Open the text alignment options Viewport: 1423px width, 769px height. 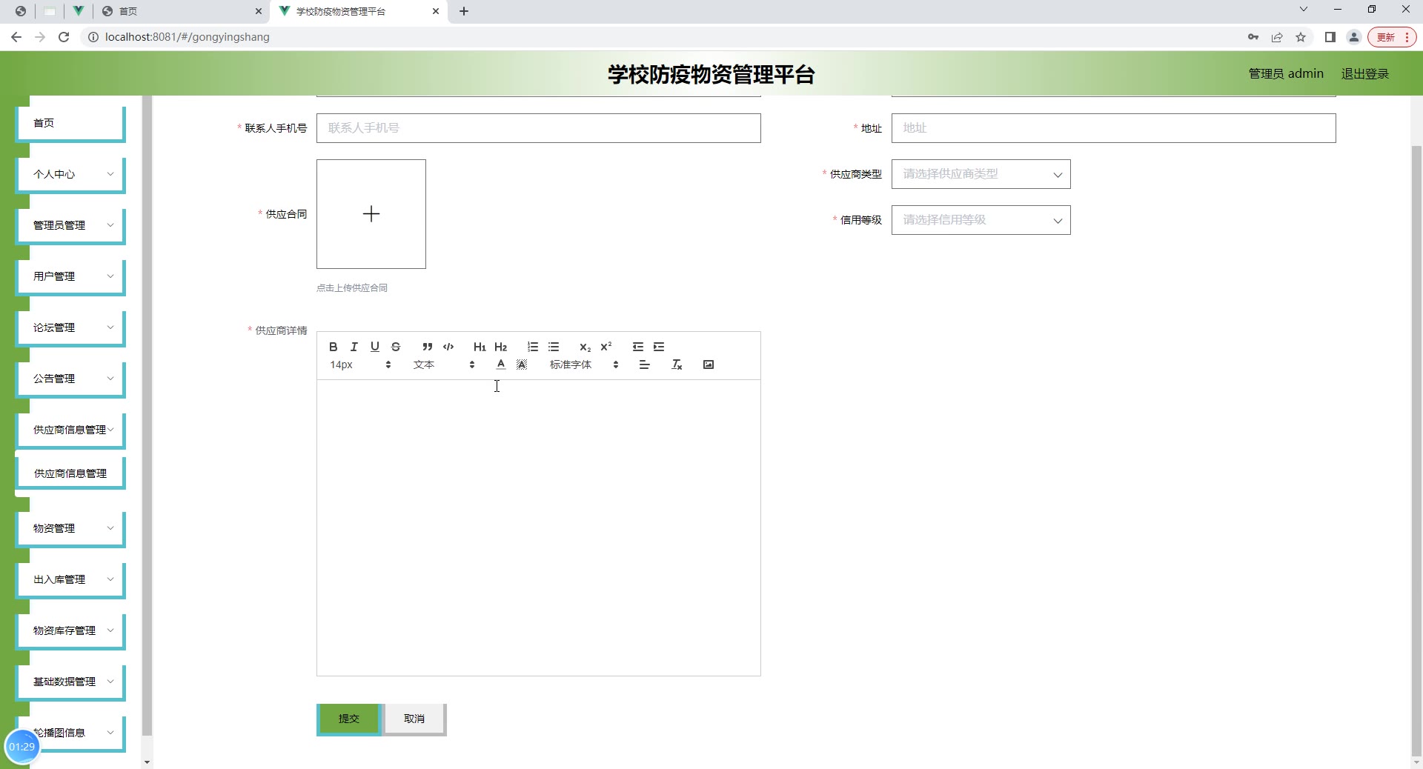tap(645, 364)
